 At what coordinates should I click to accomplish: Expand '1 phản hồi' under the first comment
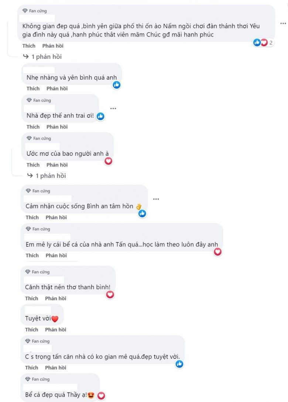pos(42,57)
